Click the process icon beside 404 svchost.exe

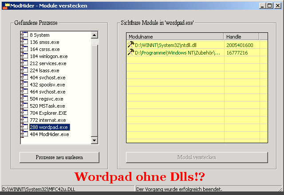[24, 78]
